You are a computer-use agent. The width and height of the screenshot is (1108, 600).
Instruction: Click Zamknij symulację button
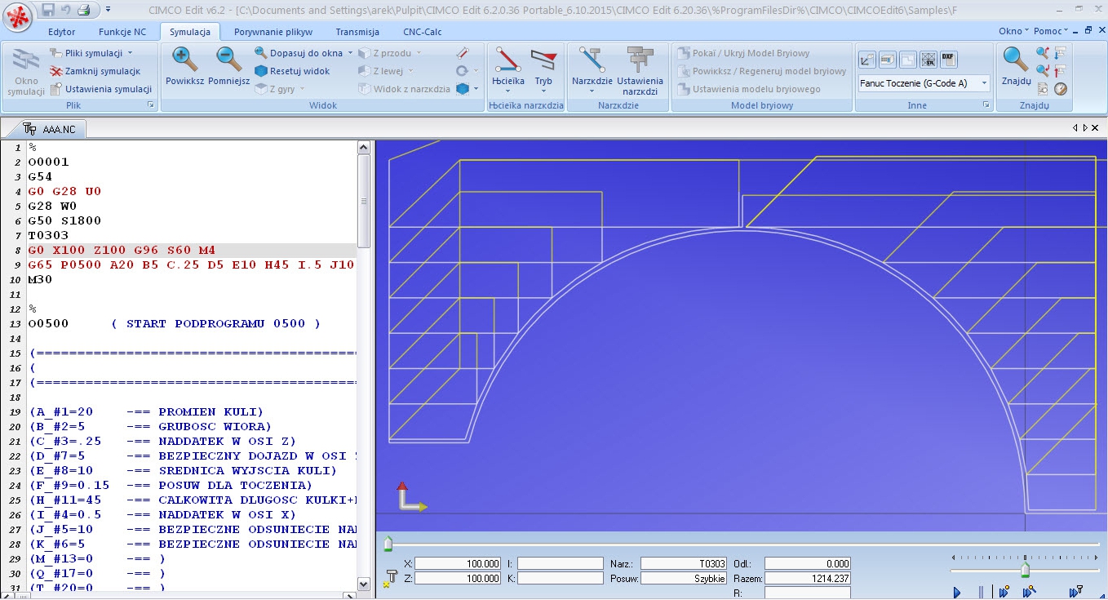[95, 71]
